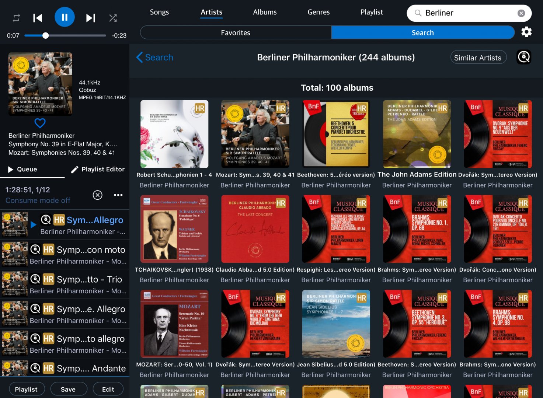
Task: Switch to Artists tab
Action: click(212, 12)
